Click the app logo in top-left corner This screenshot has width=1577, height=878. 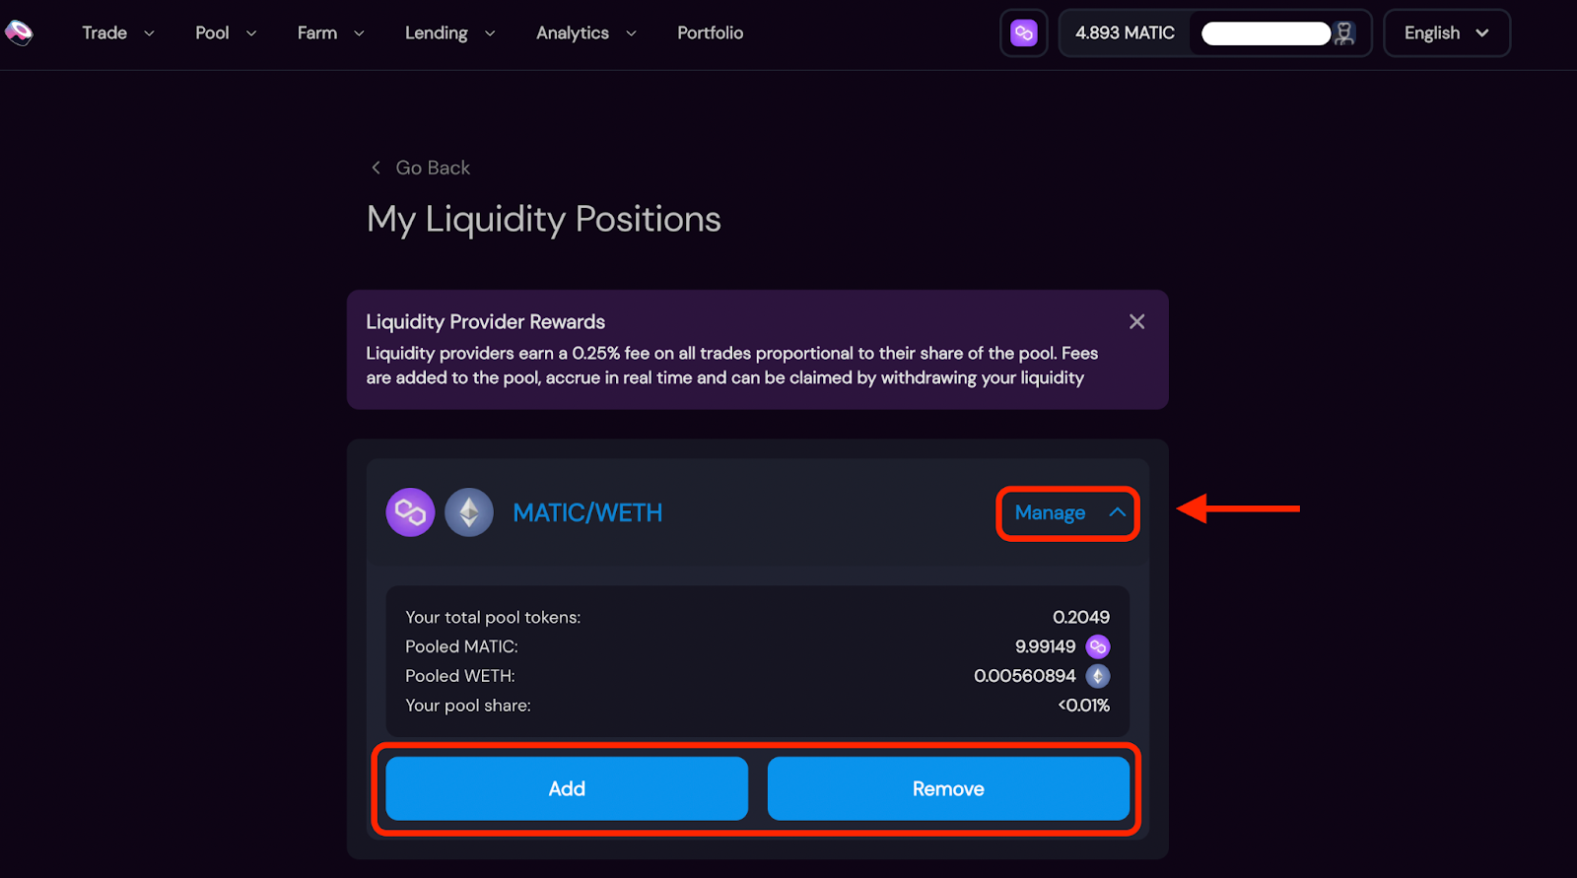19,33
